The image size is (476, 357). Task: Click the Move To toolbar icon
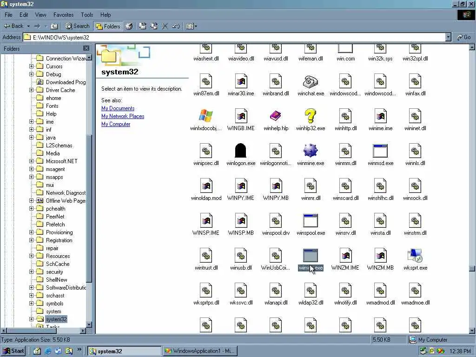coord(143,26)
